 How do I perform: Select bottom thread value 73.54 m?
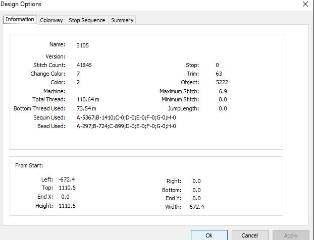(86, 108)
